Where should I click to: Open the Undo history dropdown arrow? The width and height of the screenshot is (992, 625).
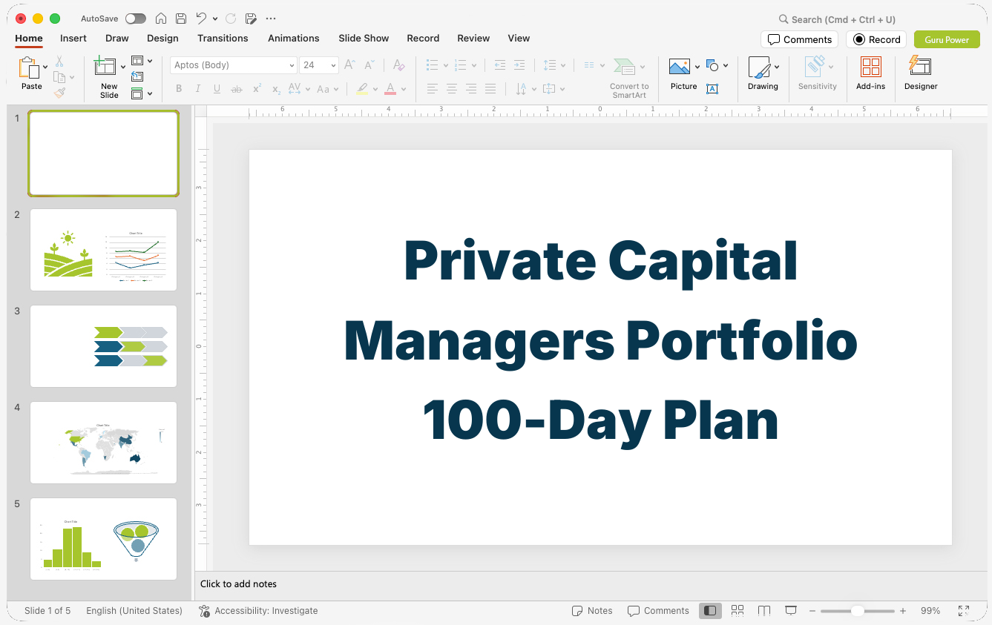215,19
